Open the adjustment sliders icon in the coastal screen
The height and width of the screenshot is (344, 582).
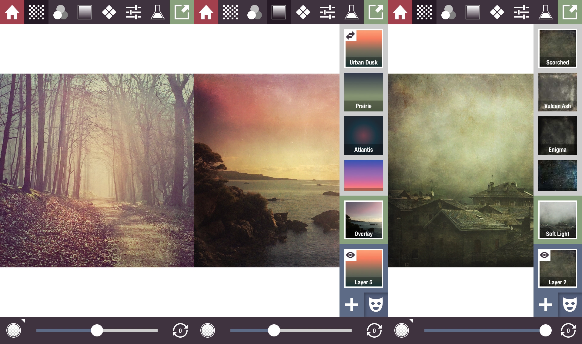[327, 12]
